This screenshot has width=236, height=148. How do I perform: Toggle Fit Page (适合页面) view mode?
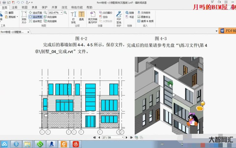pyautogui.click(x=35, y=13)
